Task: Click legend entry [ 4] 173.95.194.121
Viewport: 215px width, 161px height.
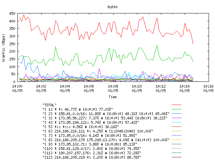Action: pos(91,122)
